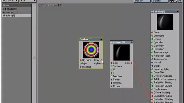Click the Reflection input dot on cd_shader
This screenshot has width=184, height=103.
(x=152, y=49)
